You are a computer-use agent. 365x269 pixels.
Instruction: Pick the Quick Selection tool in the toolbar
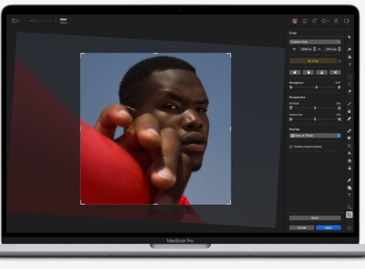coord(349,84)
